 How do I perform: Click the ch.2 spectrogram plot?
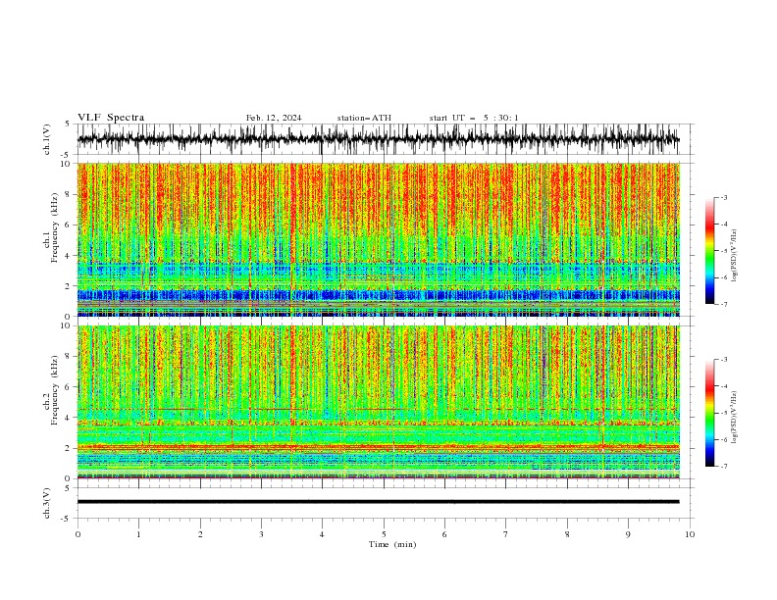[378, 402]
